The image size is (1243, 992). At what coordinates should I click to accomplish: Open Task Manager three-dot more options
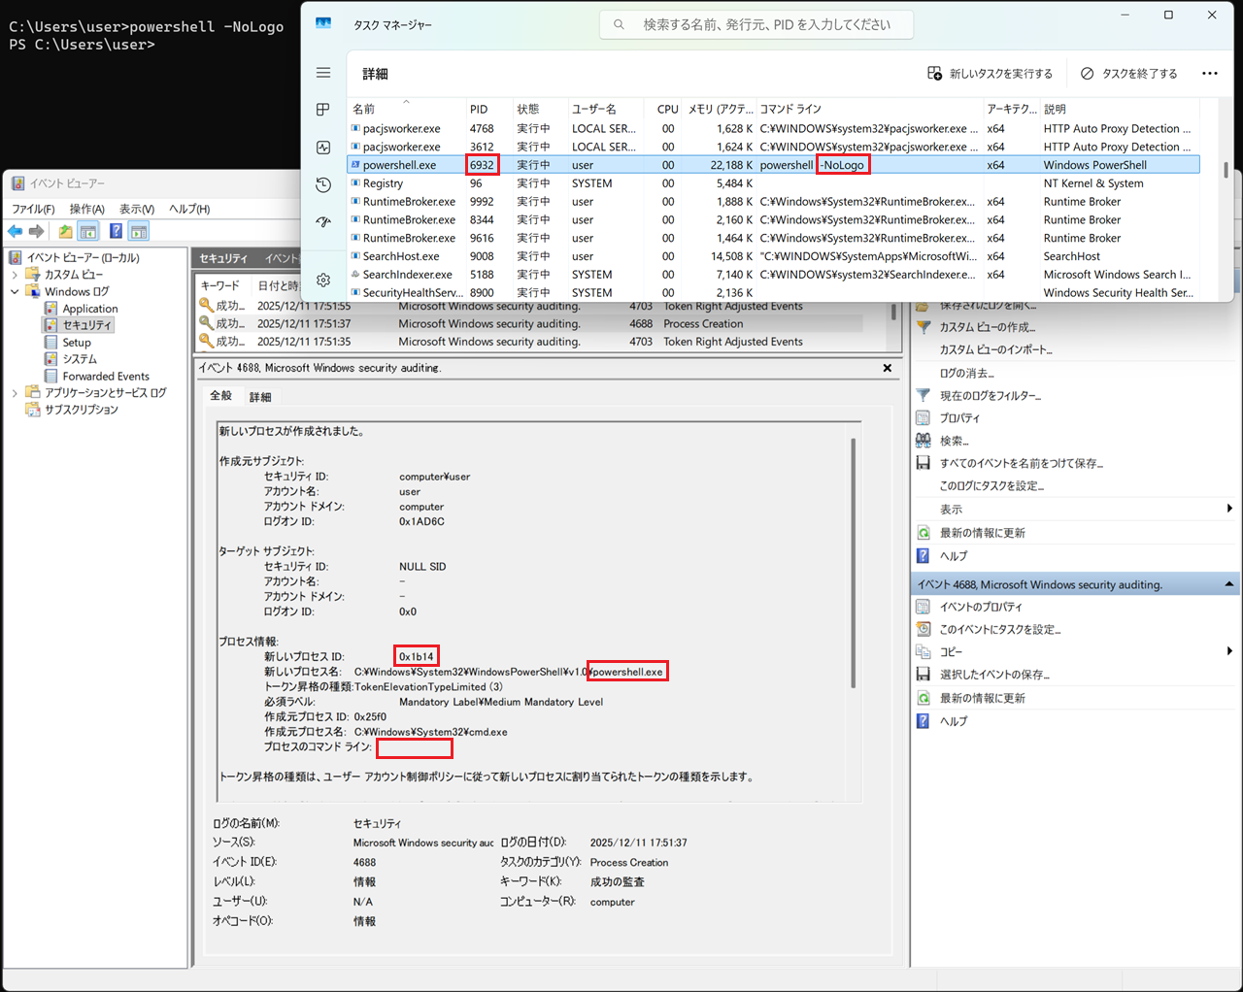tap(1209, 74)
